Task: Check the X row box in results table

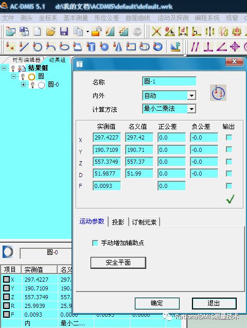Action: [x=7, y=279]
